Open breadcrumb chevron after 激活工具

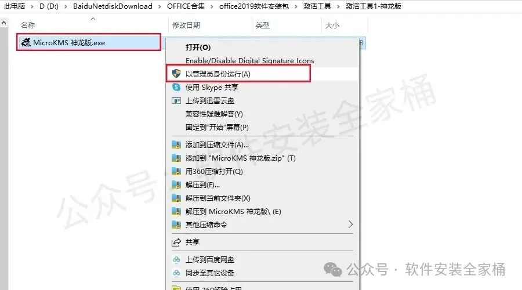point(338,6)
